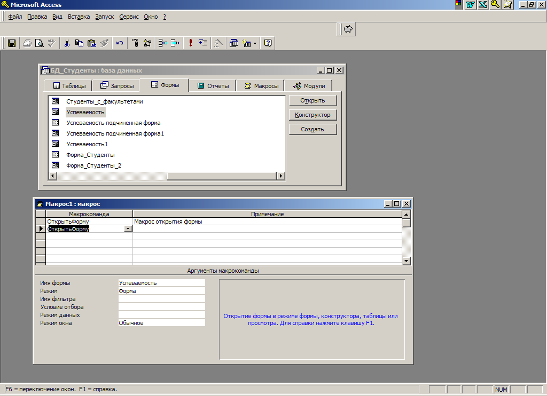Switch to the Запросы tab
The image size is (547, 396).
point(116,86)
